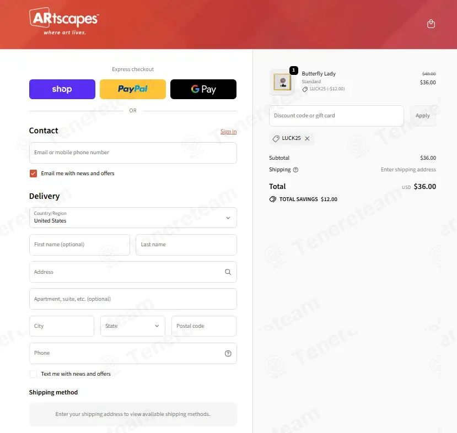Image resolution: width=457 pixels, height=433 pixels.
Task: Click the Last name field
Action: pyautogui.click(x=186, y=245)
